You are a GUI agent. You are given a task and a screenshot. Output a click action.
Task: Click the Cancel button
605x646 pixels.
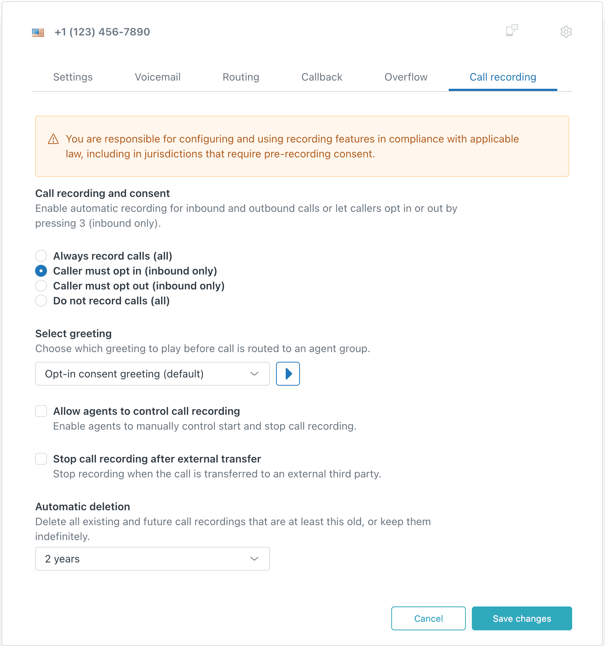click(428, 618)
